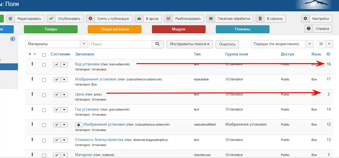Check the Материал row checkbox
The width and height of the screenshot is (339, 158).
pos(44,156)
